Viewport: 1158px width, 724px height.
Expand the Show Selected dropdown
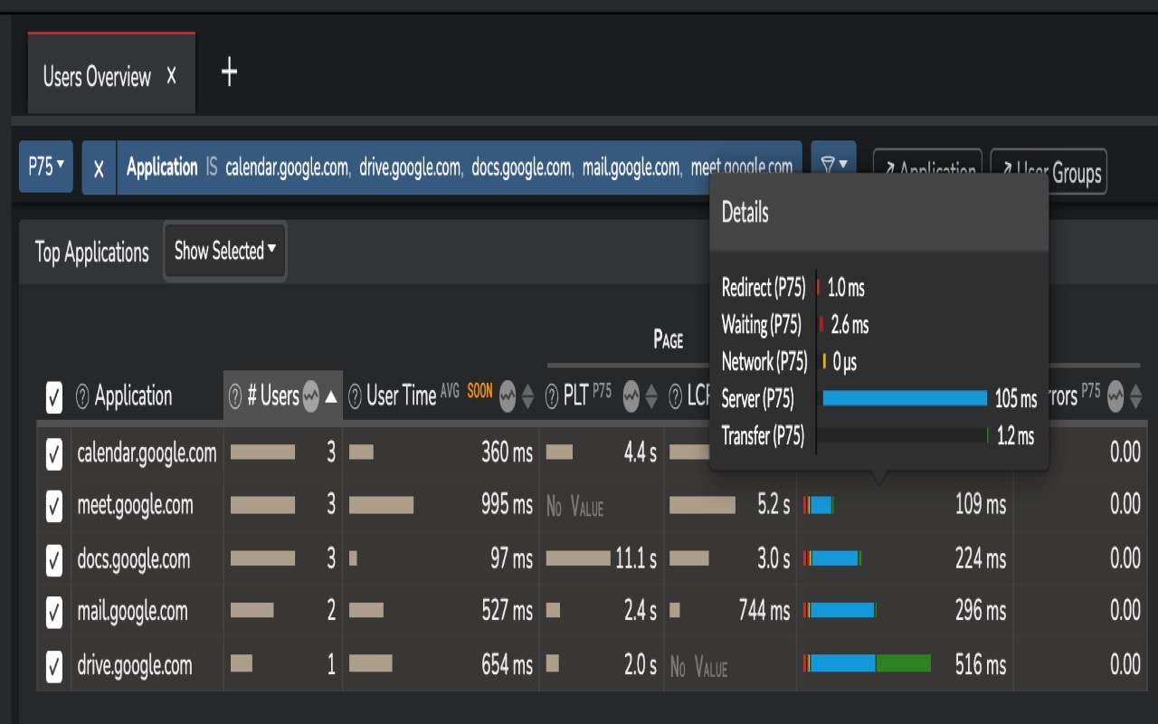point(225,251)
